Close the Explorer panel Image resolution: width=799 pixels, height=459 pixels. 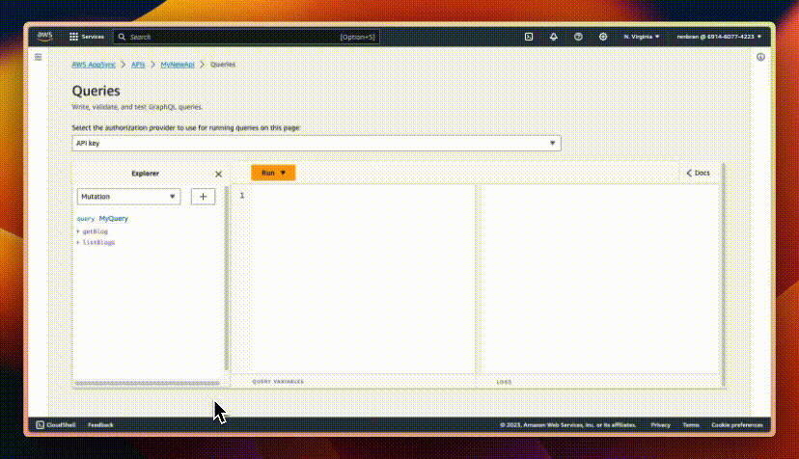[218, 175]
